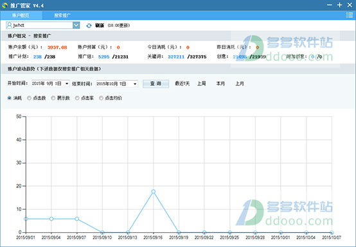The width and height of the screenshot is (356, 247).
Task: Select the 本月 quick range
Action: (x=220, y=83)
